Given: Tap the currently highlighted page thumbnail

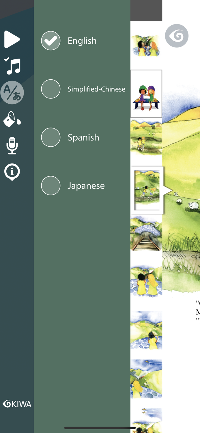Looking at the screenshot, I should click(147, 191).
